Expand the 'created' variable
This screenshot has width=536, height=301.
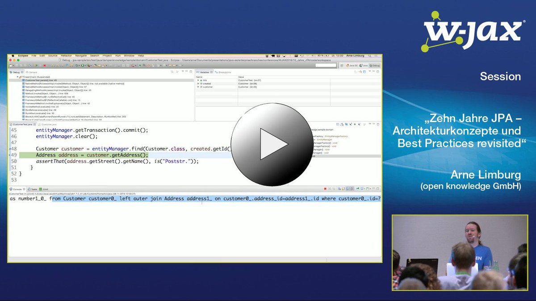[x=198, y=84]
